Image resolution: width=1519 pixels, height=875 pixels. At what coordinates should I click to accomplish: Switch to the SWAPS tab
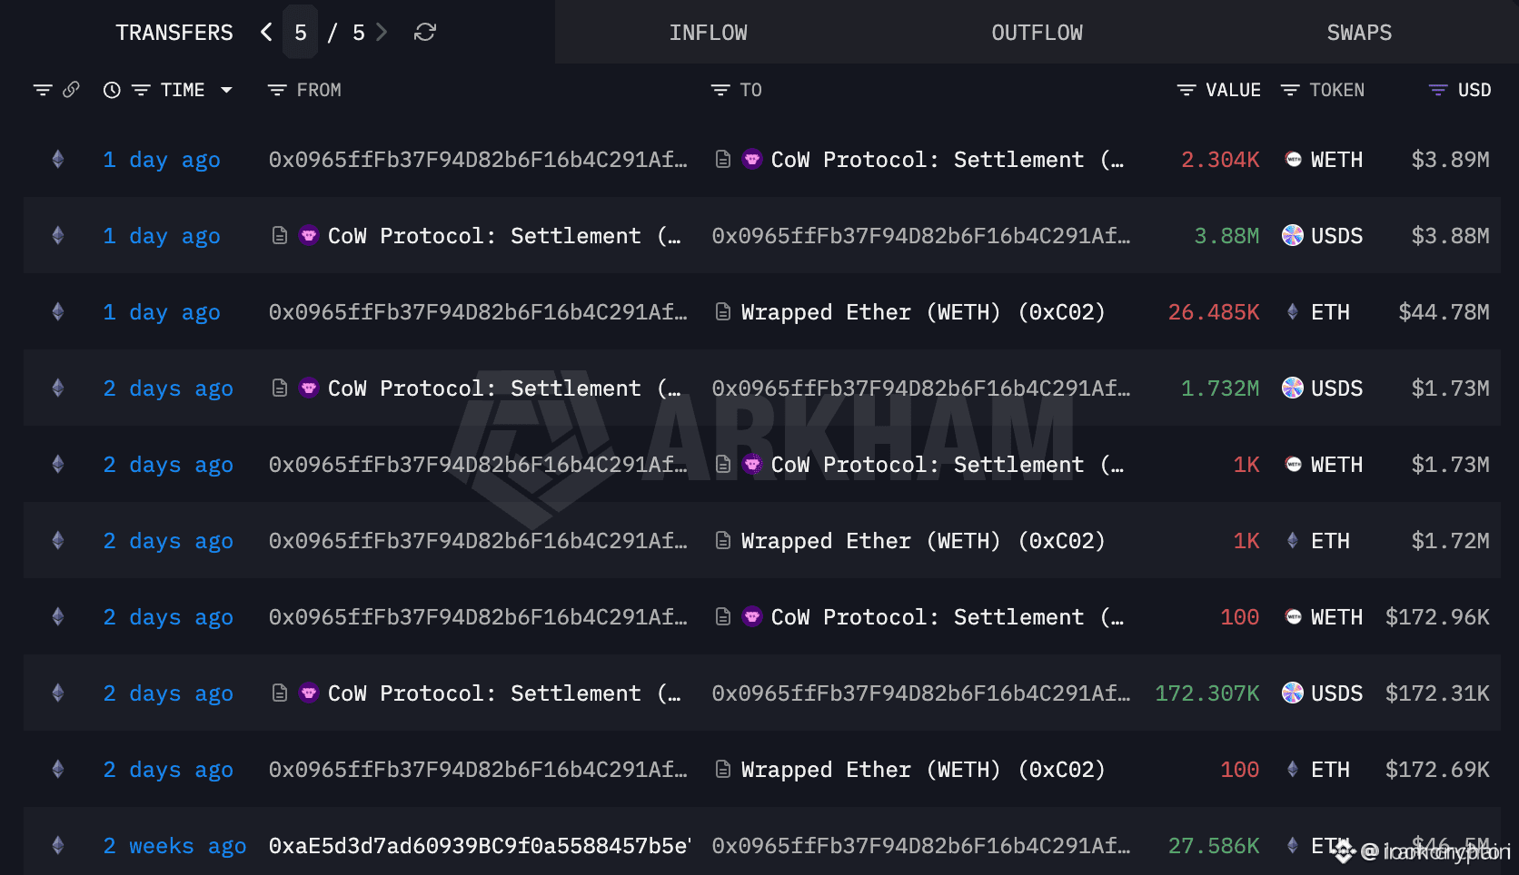[x=1359, y=33]
